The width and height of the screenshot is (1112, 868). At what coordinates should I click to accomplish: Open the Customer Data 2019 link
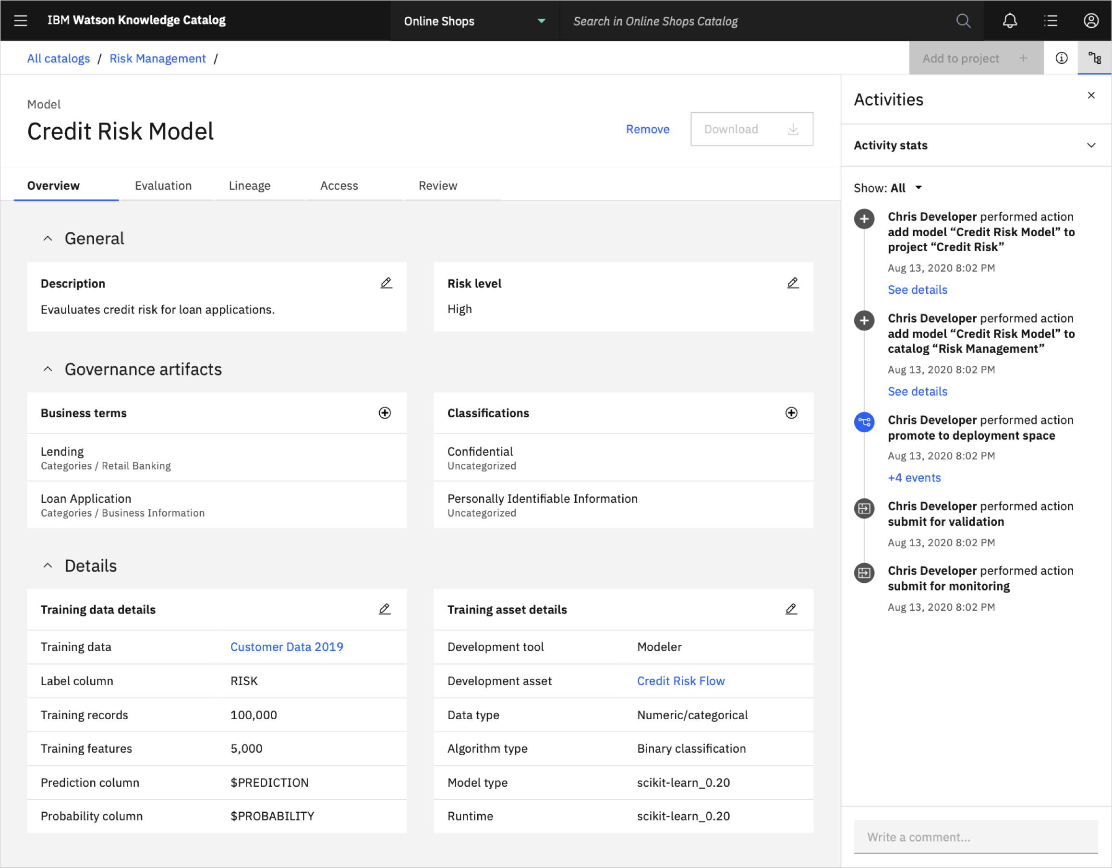pos(287,647)
